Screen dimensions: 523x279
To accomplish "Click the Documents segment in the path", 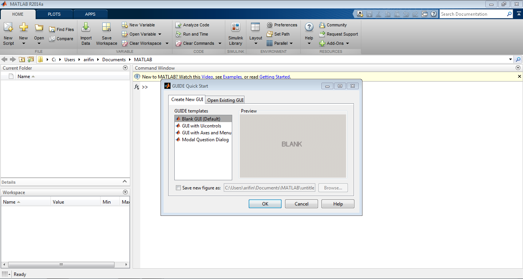I will click(114, 60).
